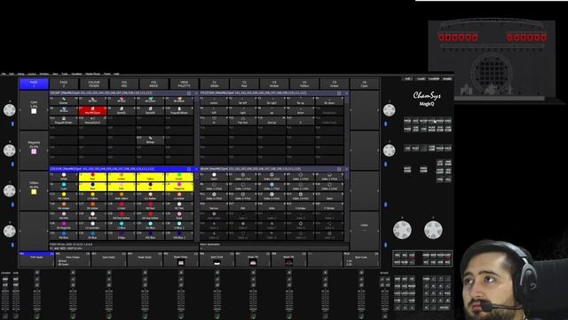This screenshot has width=568, height=320.
Task: Select the far left position palette
Action: point(242,100)
